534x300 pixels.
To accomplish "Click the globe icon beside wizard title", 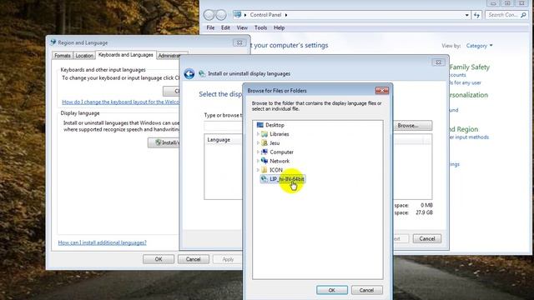I will click(x=202, y=73).
